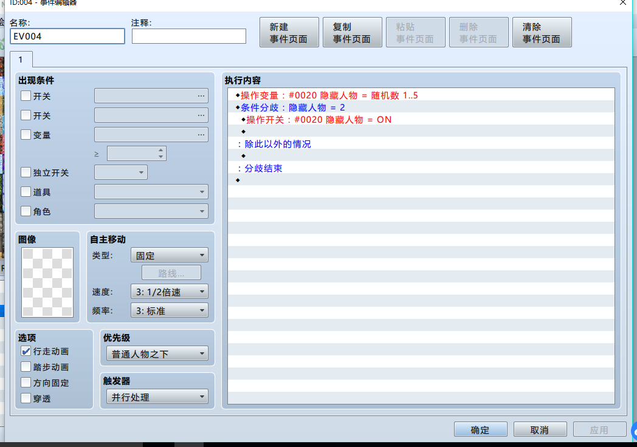Check the 道具 condition checkbox
The height and width of the screenshot is (447, 637).
[x=26, y=192]
